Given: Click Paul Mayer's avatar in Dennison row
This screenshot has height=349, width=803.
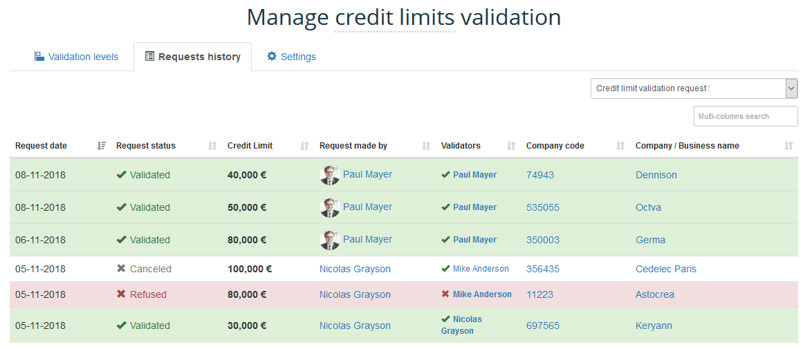Looking at the screenshot, I should click(329, 175).
